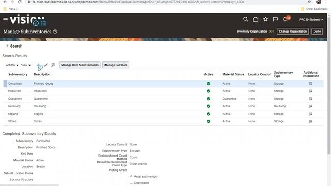Click the active checkmark in Completed row
331x186 pixels.
(208, 84)
